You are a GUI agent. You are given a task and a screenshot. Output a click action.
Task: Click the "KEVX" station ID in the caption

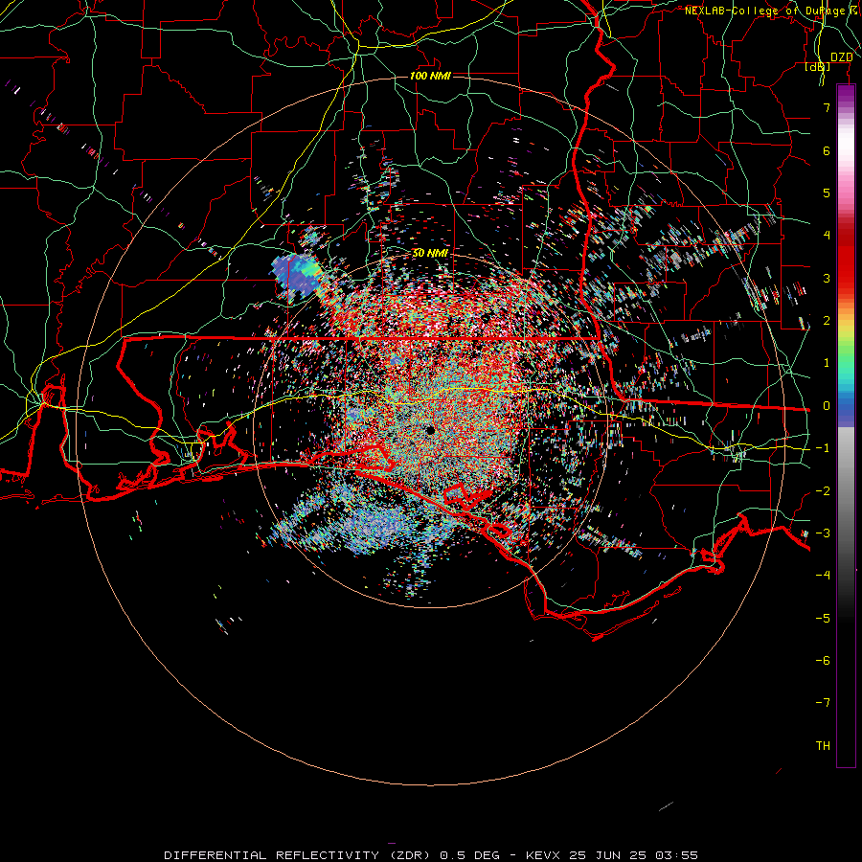tap(543, 855)
